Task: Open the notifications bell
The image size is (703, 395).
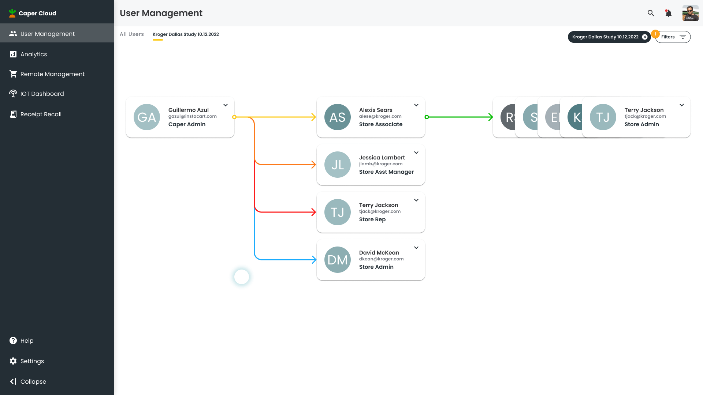Action: pyautogui.click(x=668, y=13)
